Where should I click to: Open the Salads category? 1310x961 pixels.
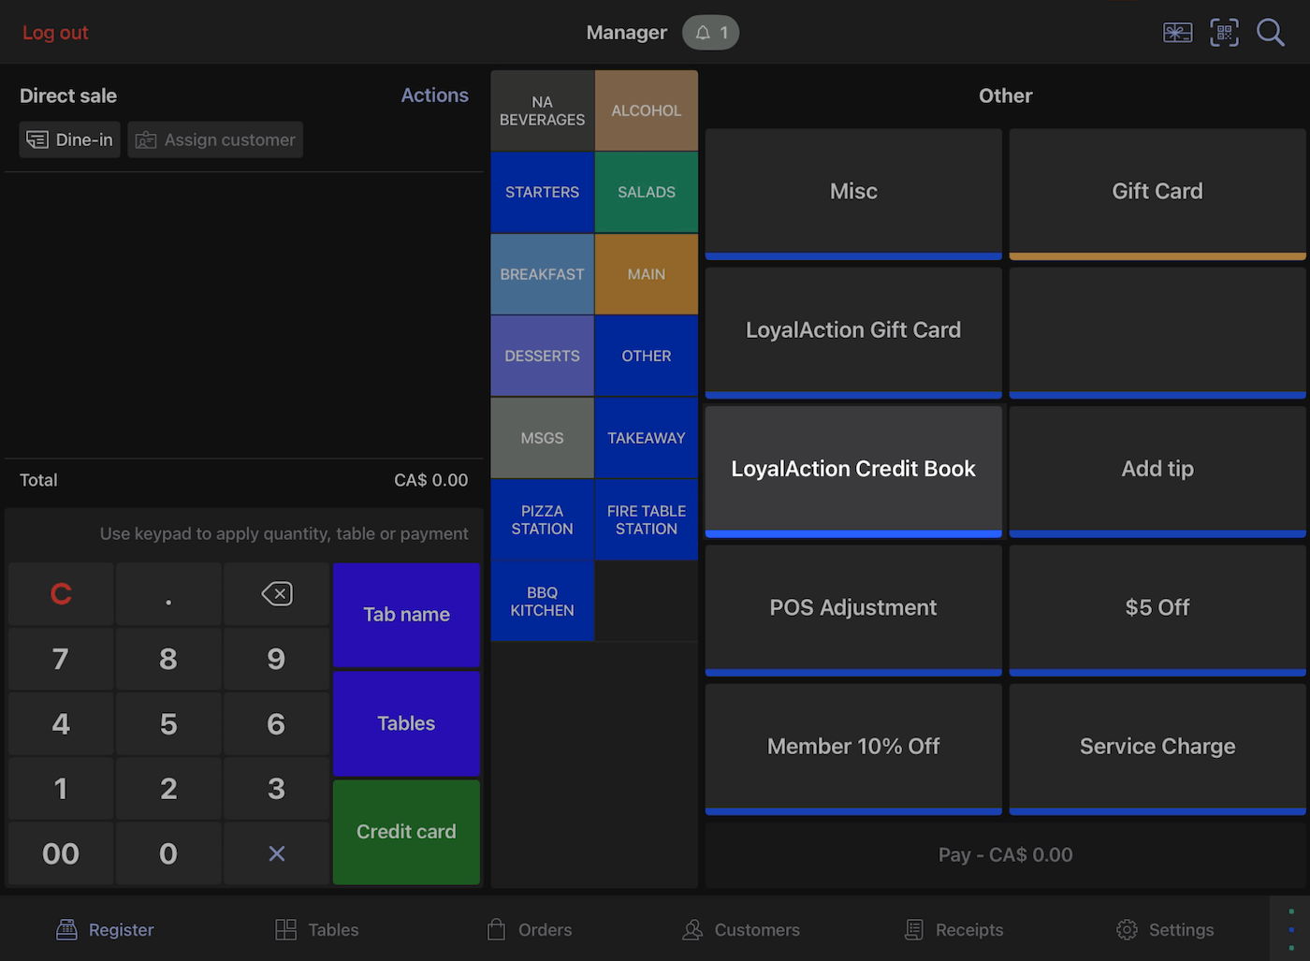[x=647, y=192]
